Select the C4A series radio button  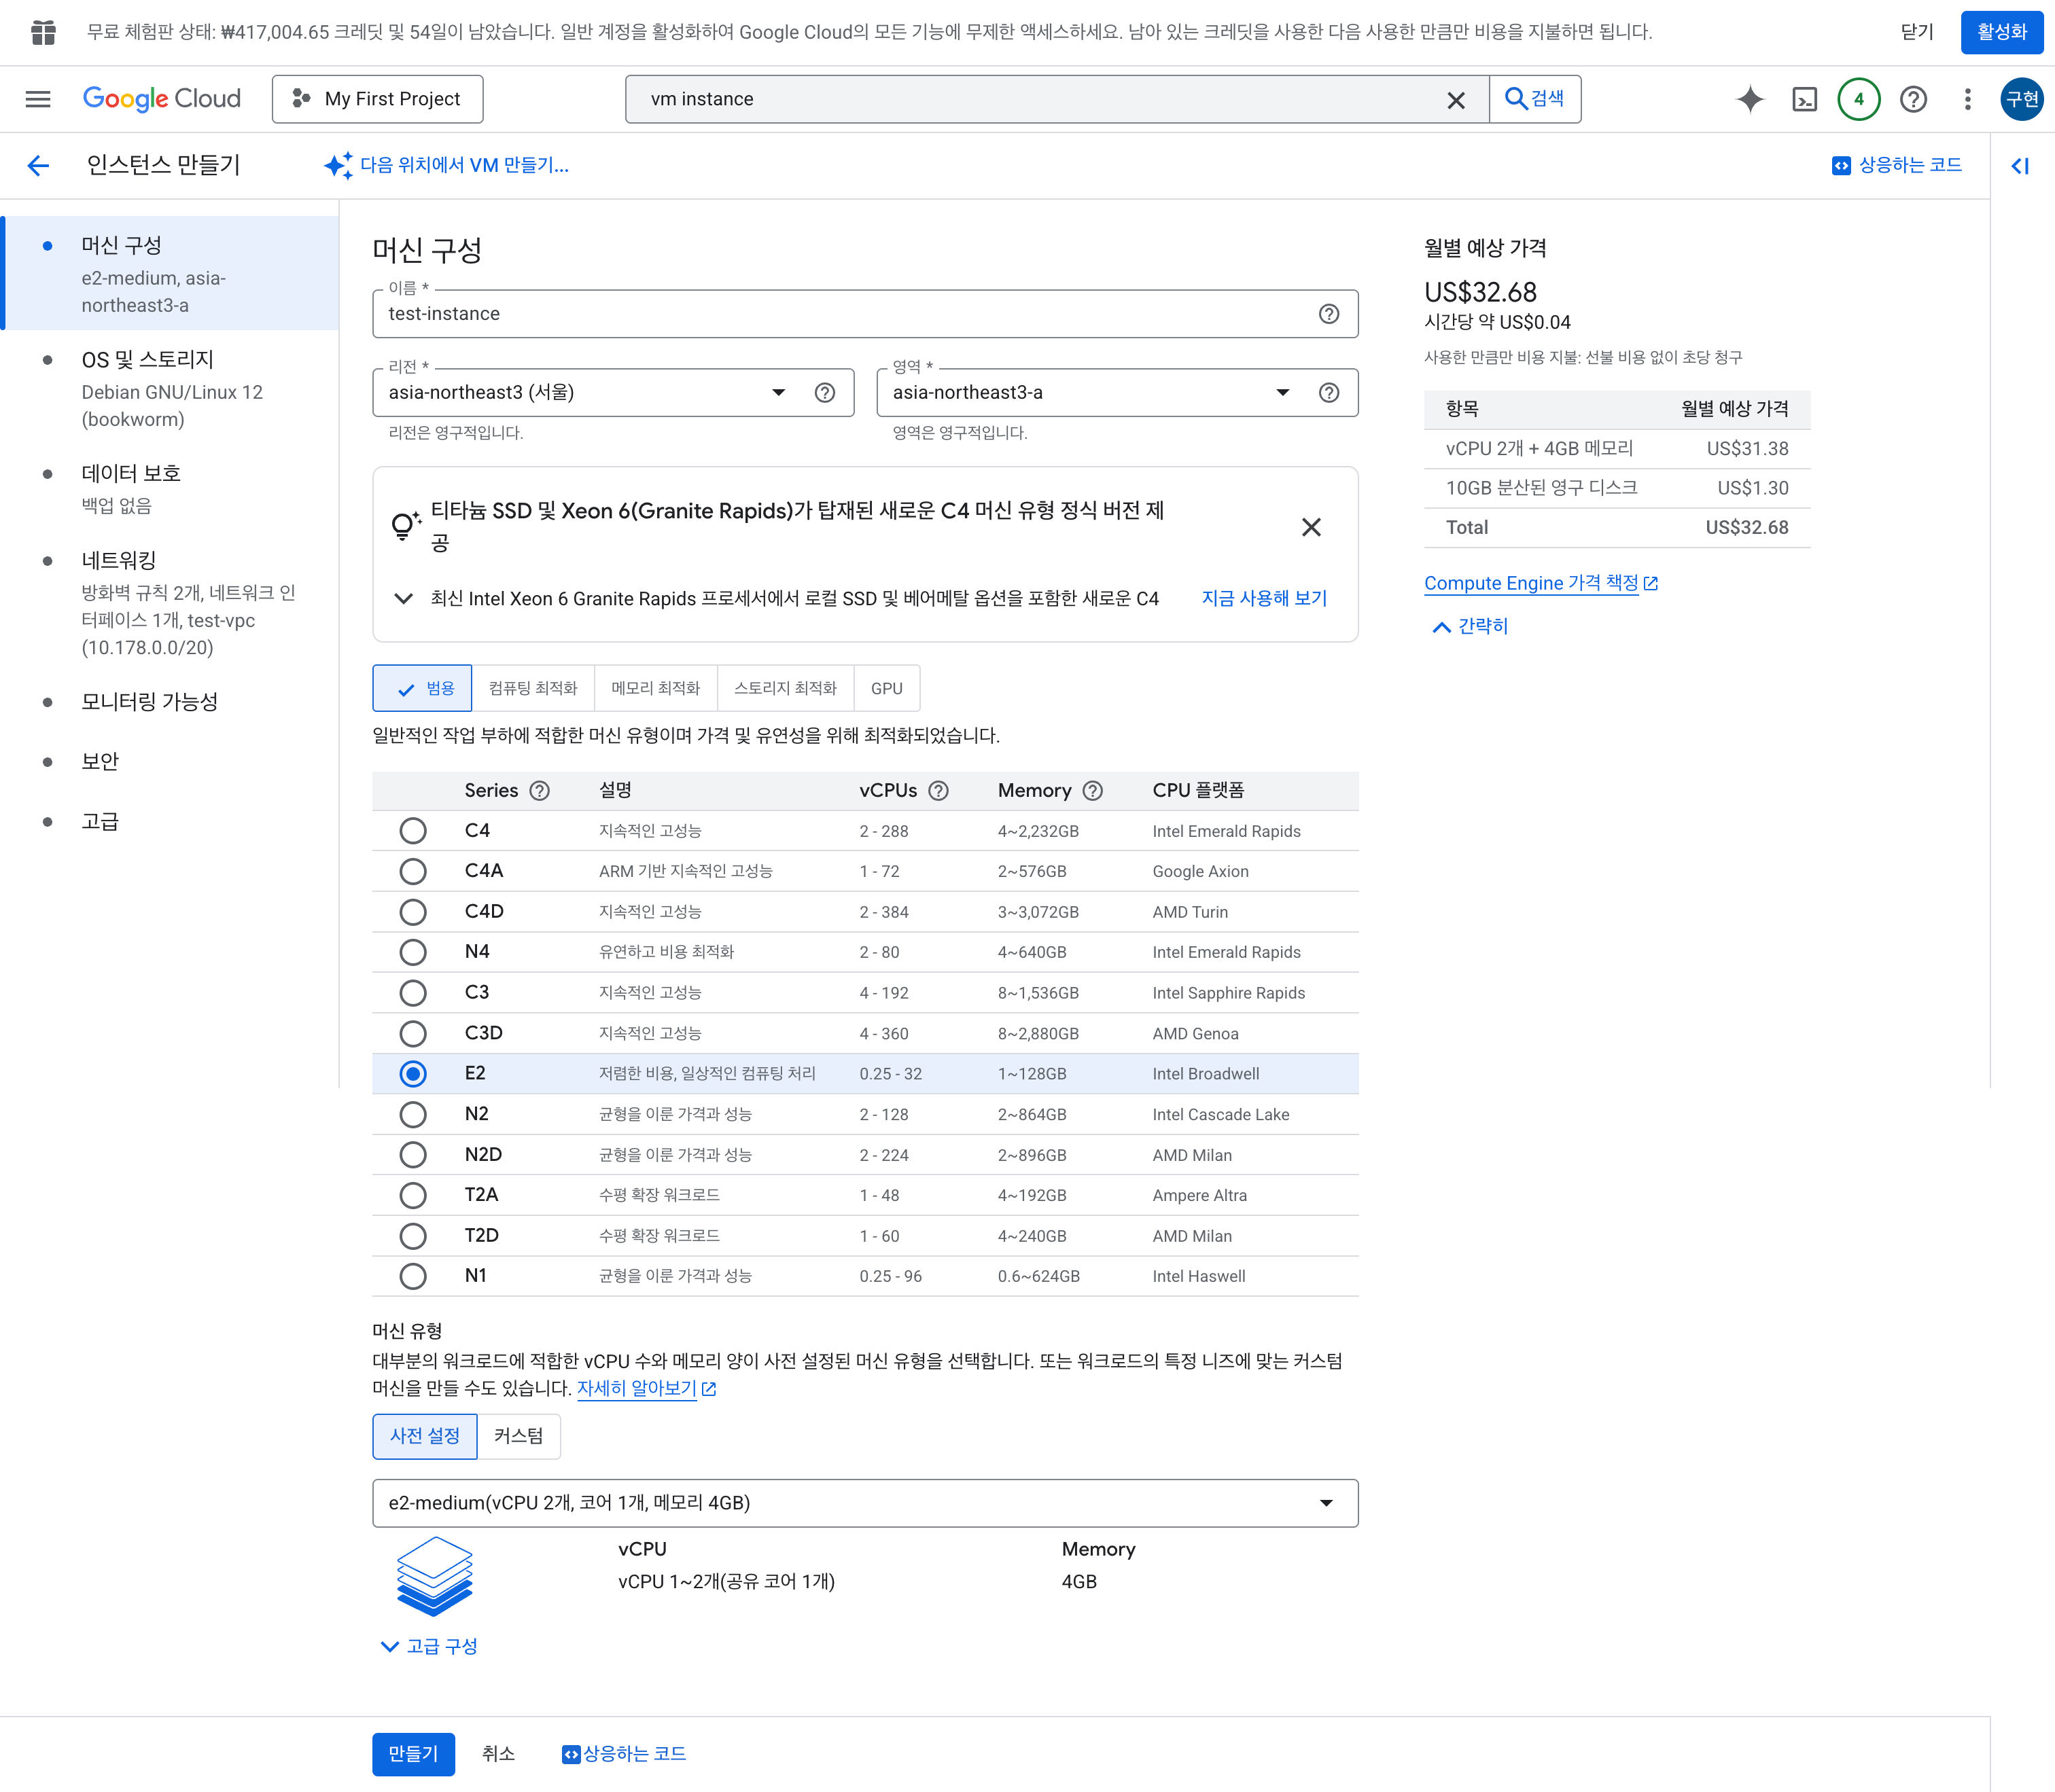coord(412,871)
